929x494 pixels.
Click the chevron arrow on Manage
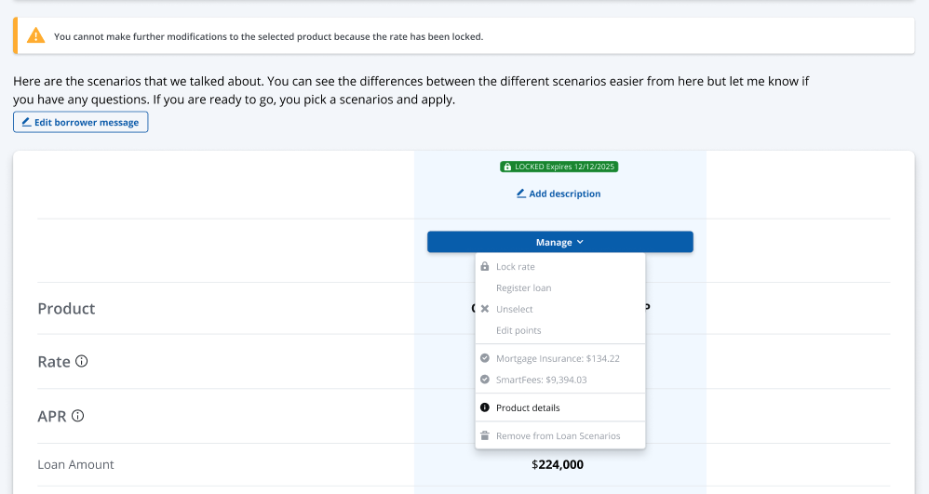580,242
